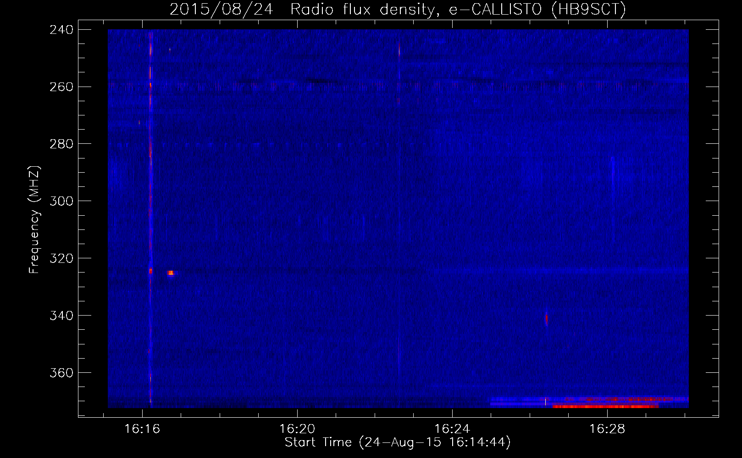Select the 340 frequency tick label

pos(61,316)
